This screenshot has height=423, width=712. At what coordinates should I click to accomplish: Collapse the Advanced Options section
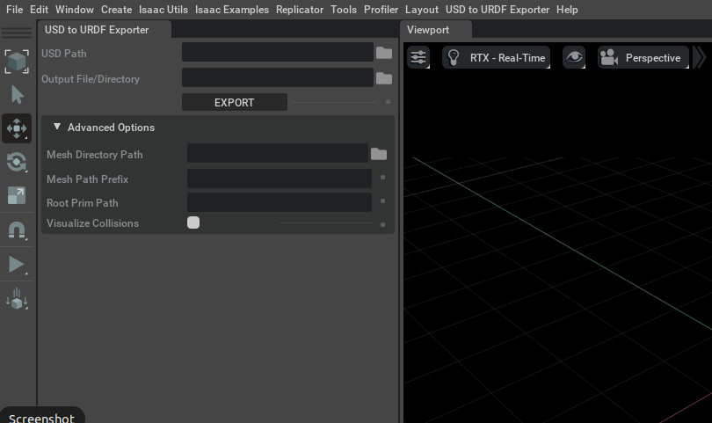click(x=57, y=127)
